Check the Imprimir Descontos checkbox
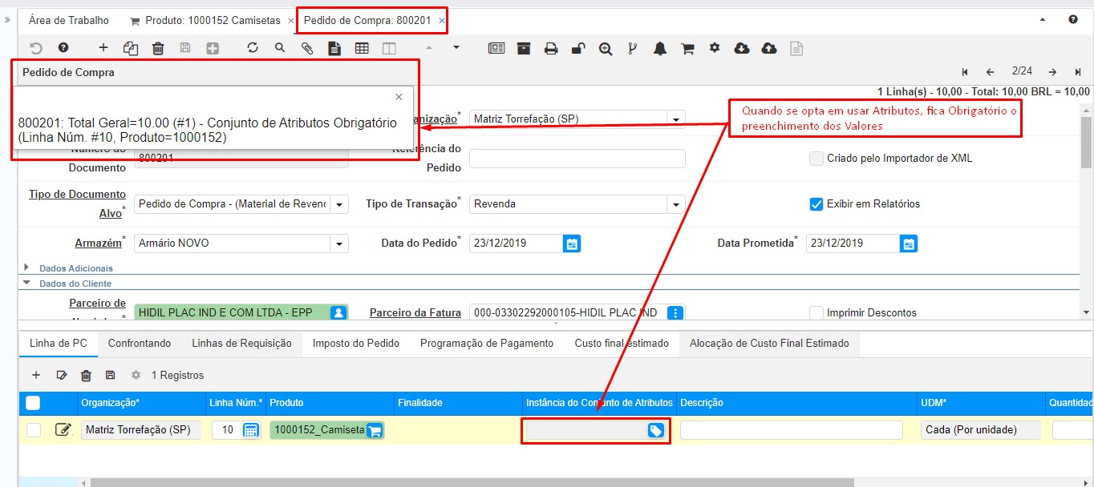1094x487 pixels. 816,313
